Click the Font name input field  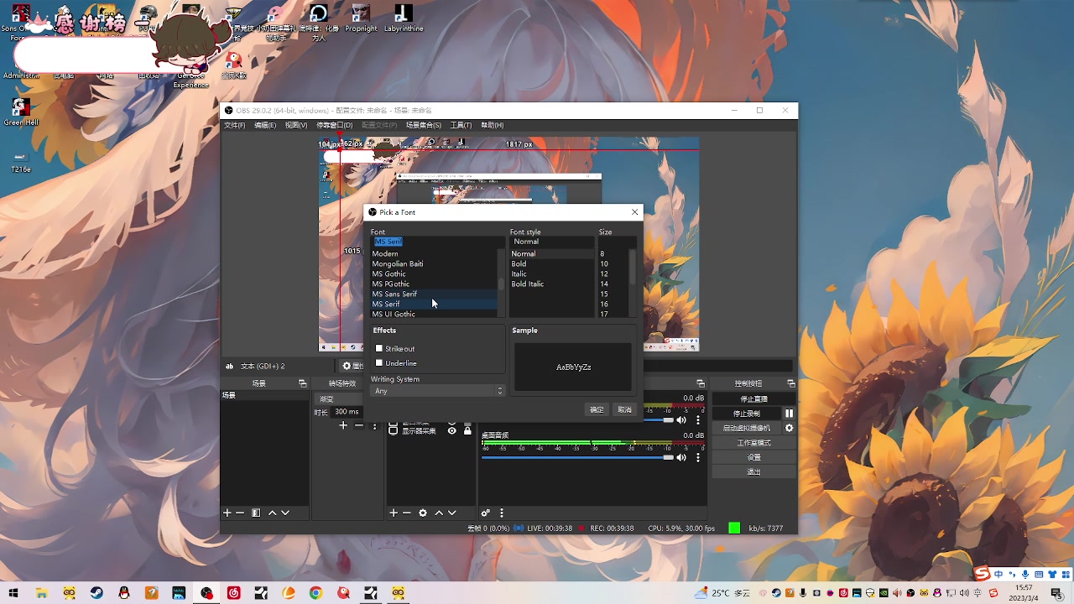tap(437, 242)
